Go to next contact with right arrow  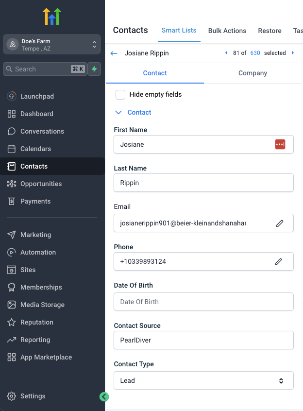(293, 53)
